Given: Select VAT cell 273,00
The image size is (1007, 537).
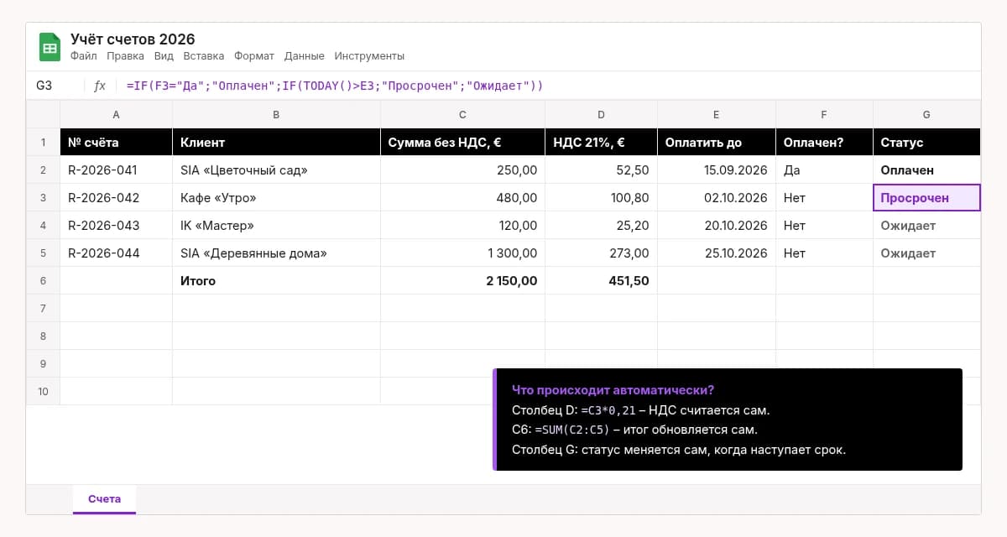Looking at the screenshot, I should click(x=601, y=253).
